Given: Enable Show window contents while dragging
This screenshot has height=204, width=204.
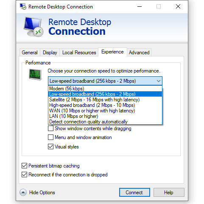Looking at the screenshot, I should tap(50, 129).
